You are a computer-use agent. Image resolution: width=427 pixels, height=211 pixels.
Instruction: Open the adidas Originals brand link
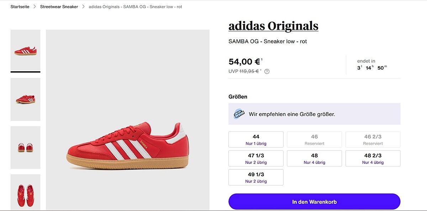point(273,26)
